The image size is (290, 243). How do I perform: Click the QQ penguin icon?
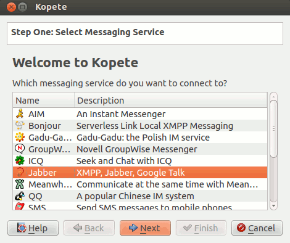[20, 196]
